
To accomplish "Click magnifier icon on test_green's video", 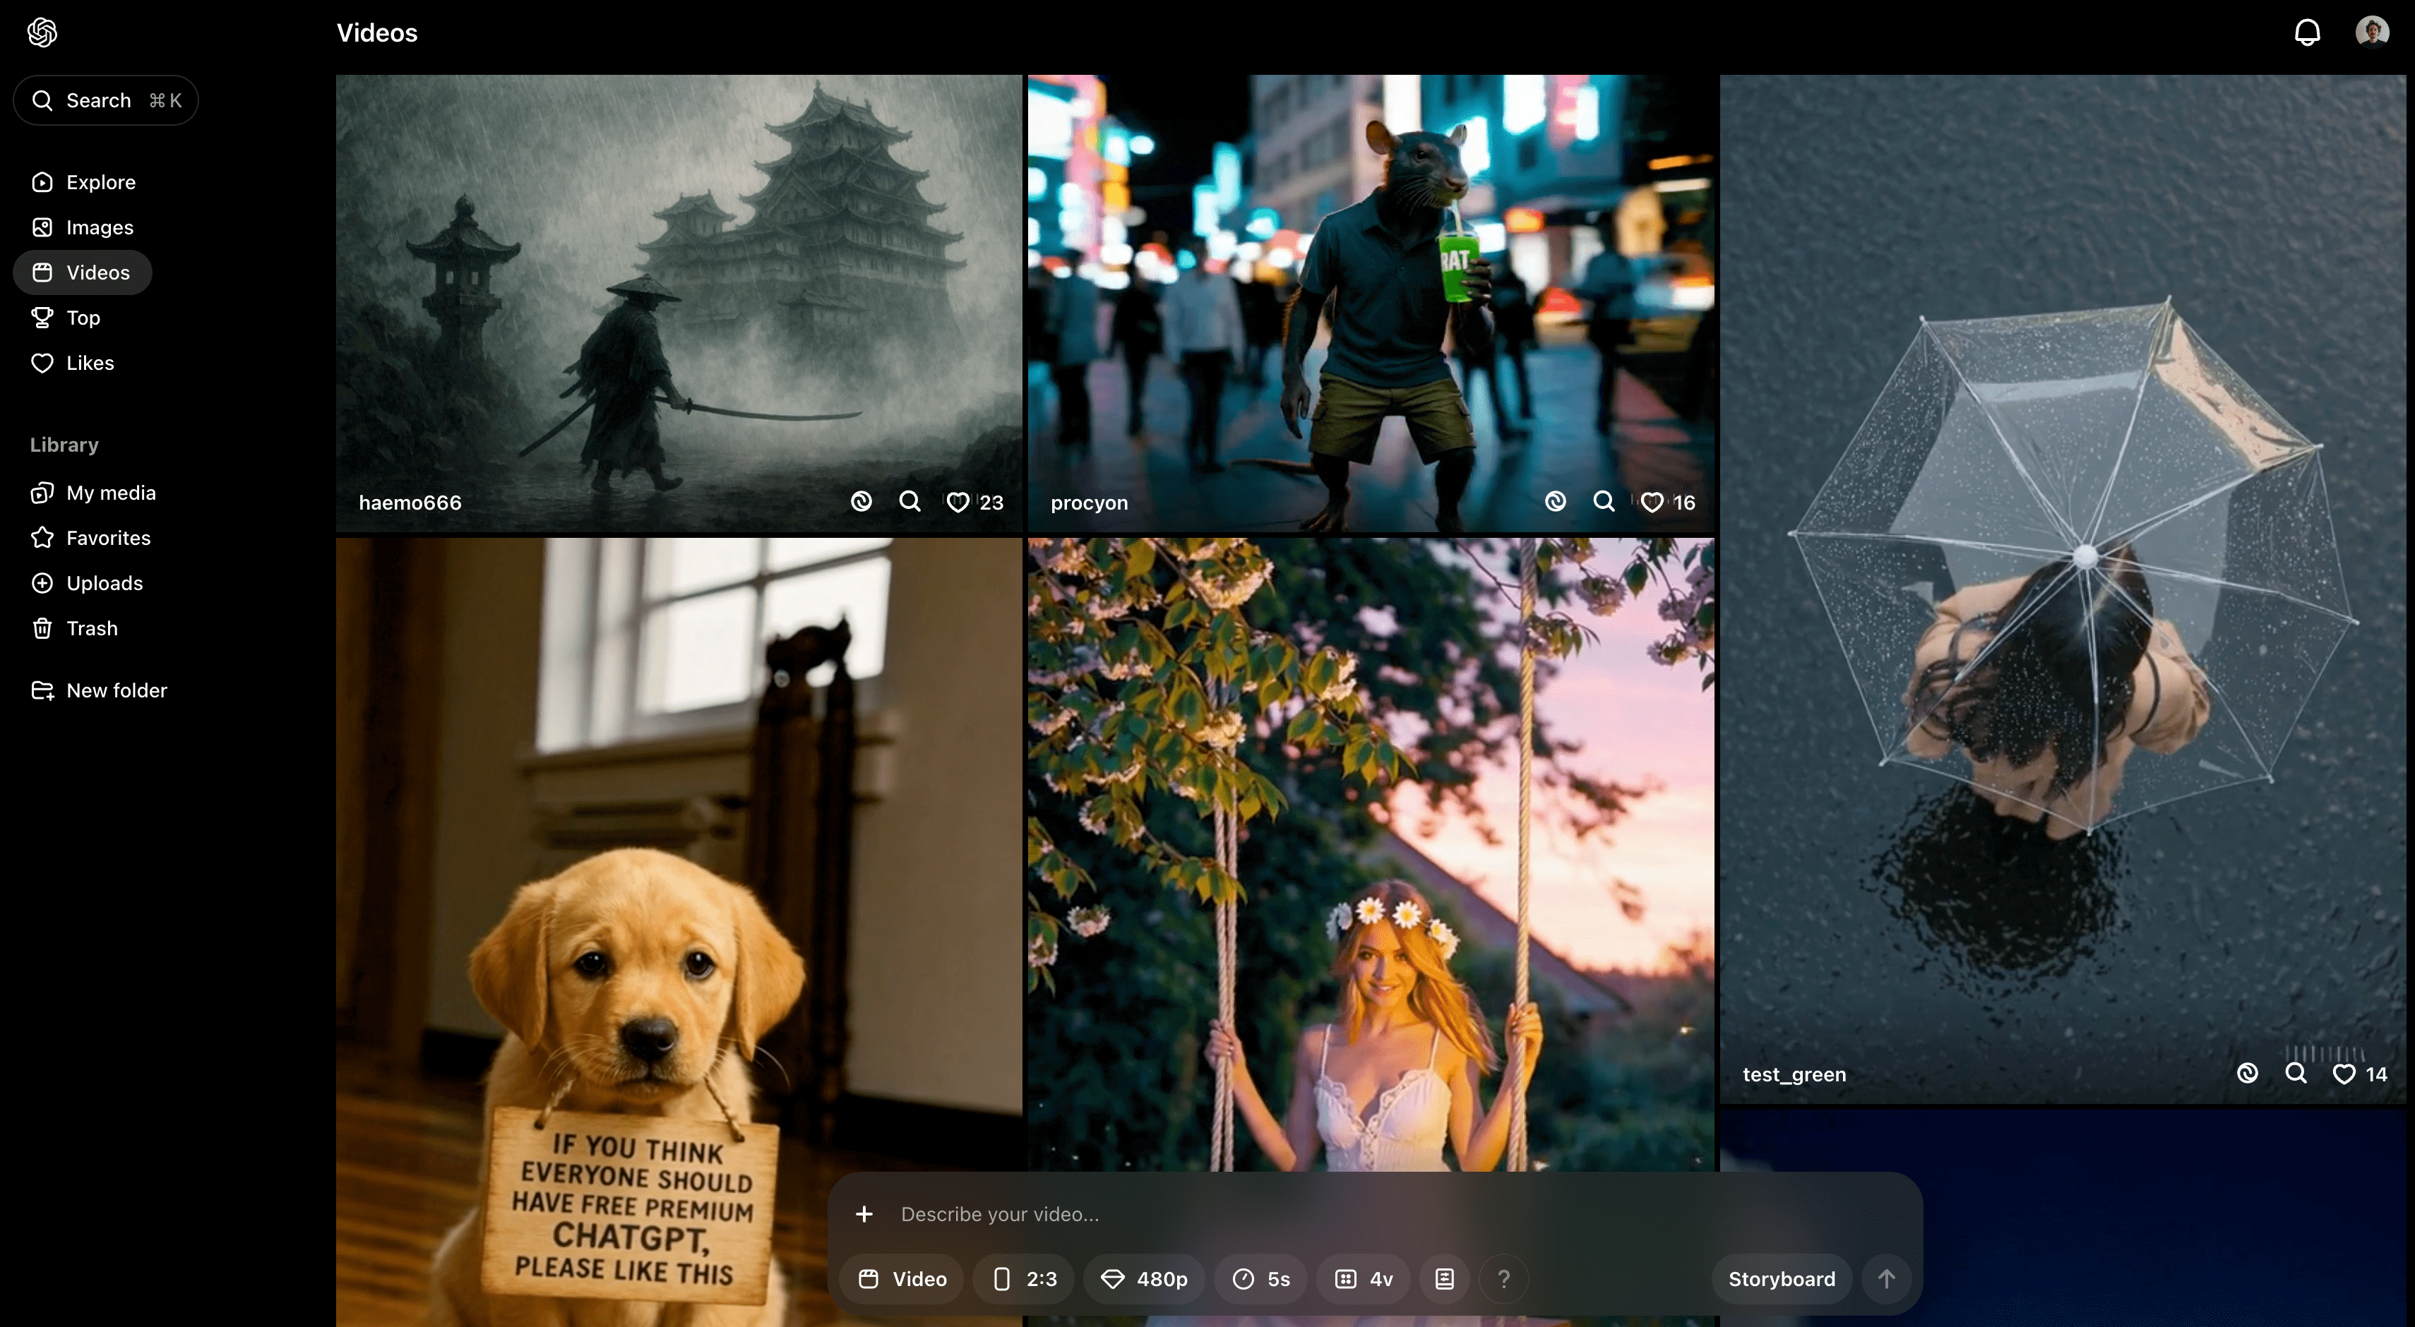I will click(x=2296, y=1073).
